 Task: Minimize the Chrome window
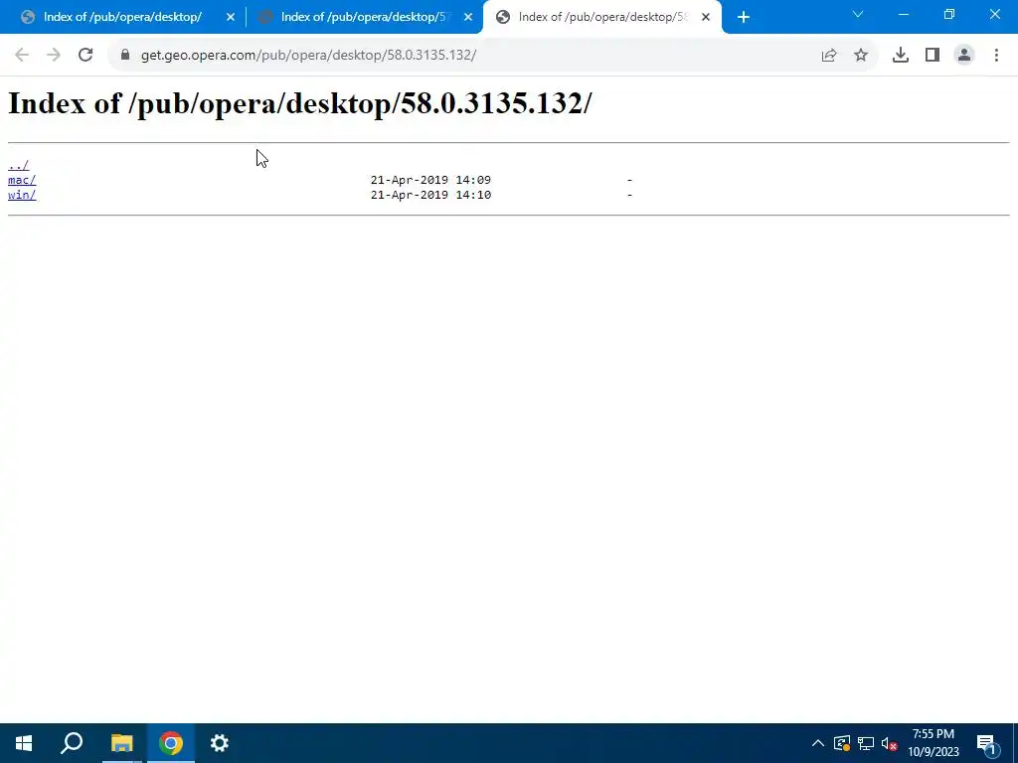coord(904,14)
